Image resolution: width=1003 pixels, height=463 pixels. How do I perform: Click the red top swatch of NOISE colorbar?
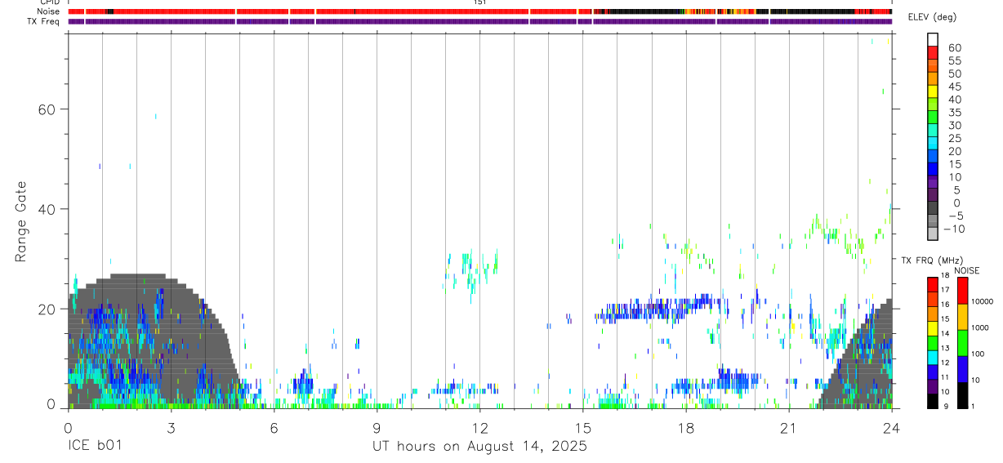point(962,291)
